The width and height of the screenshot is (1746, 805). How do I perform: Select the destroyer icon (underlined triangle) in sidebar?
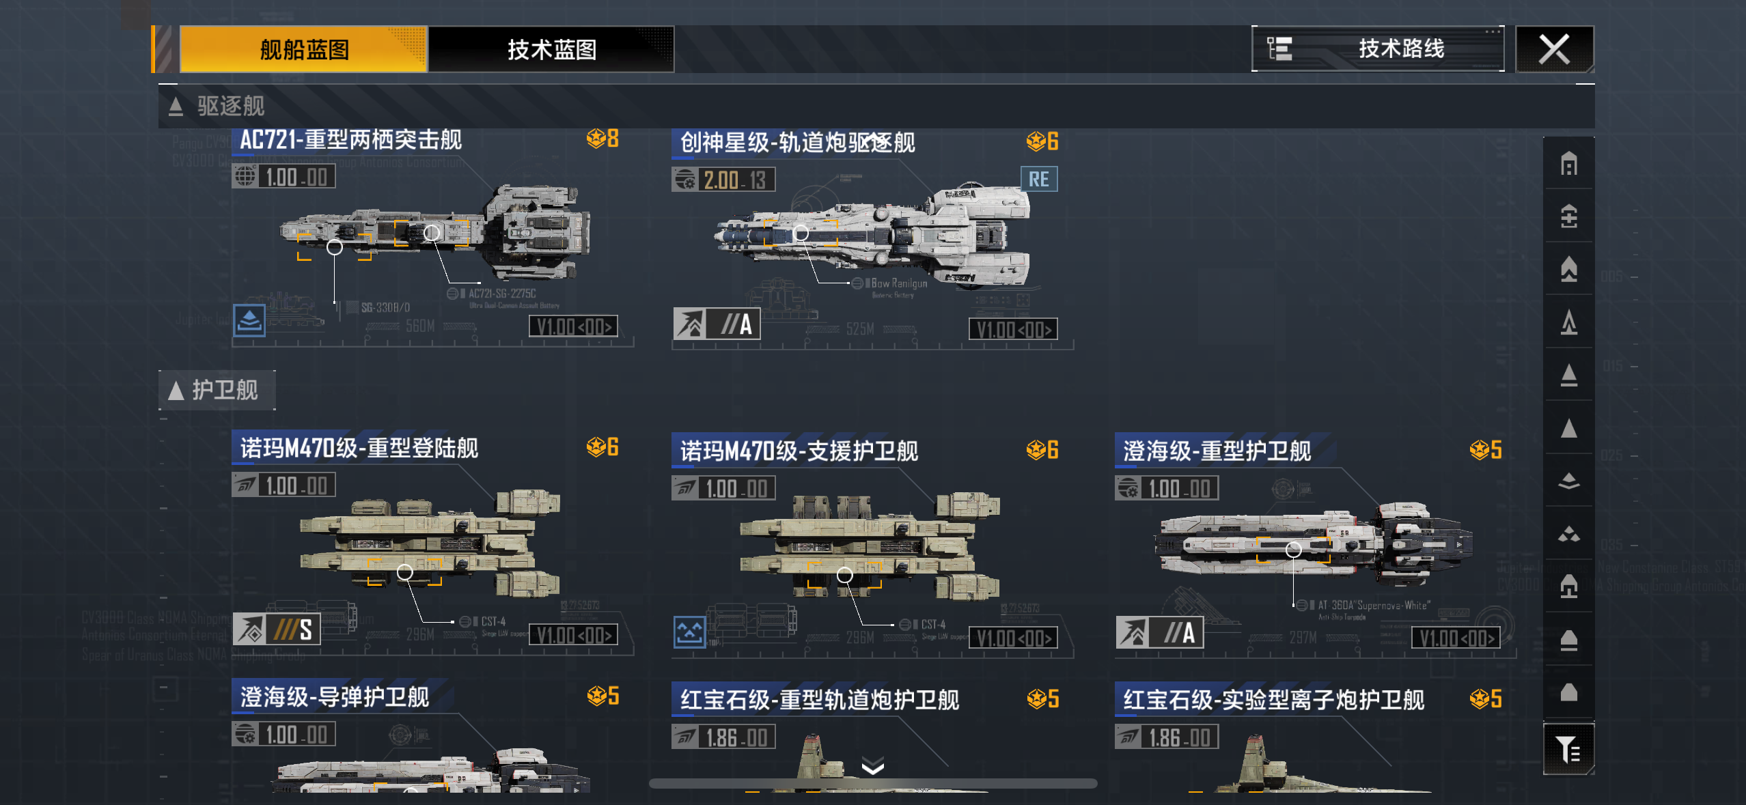1568,375
